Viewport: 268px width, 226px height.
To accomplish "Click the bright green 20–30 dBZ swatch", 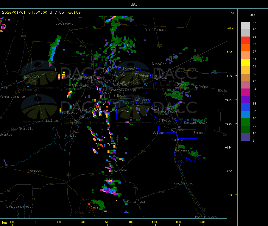I will pos(245,122).
